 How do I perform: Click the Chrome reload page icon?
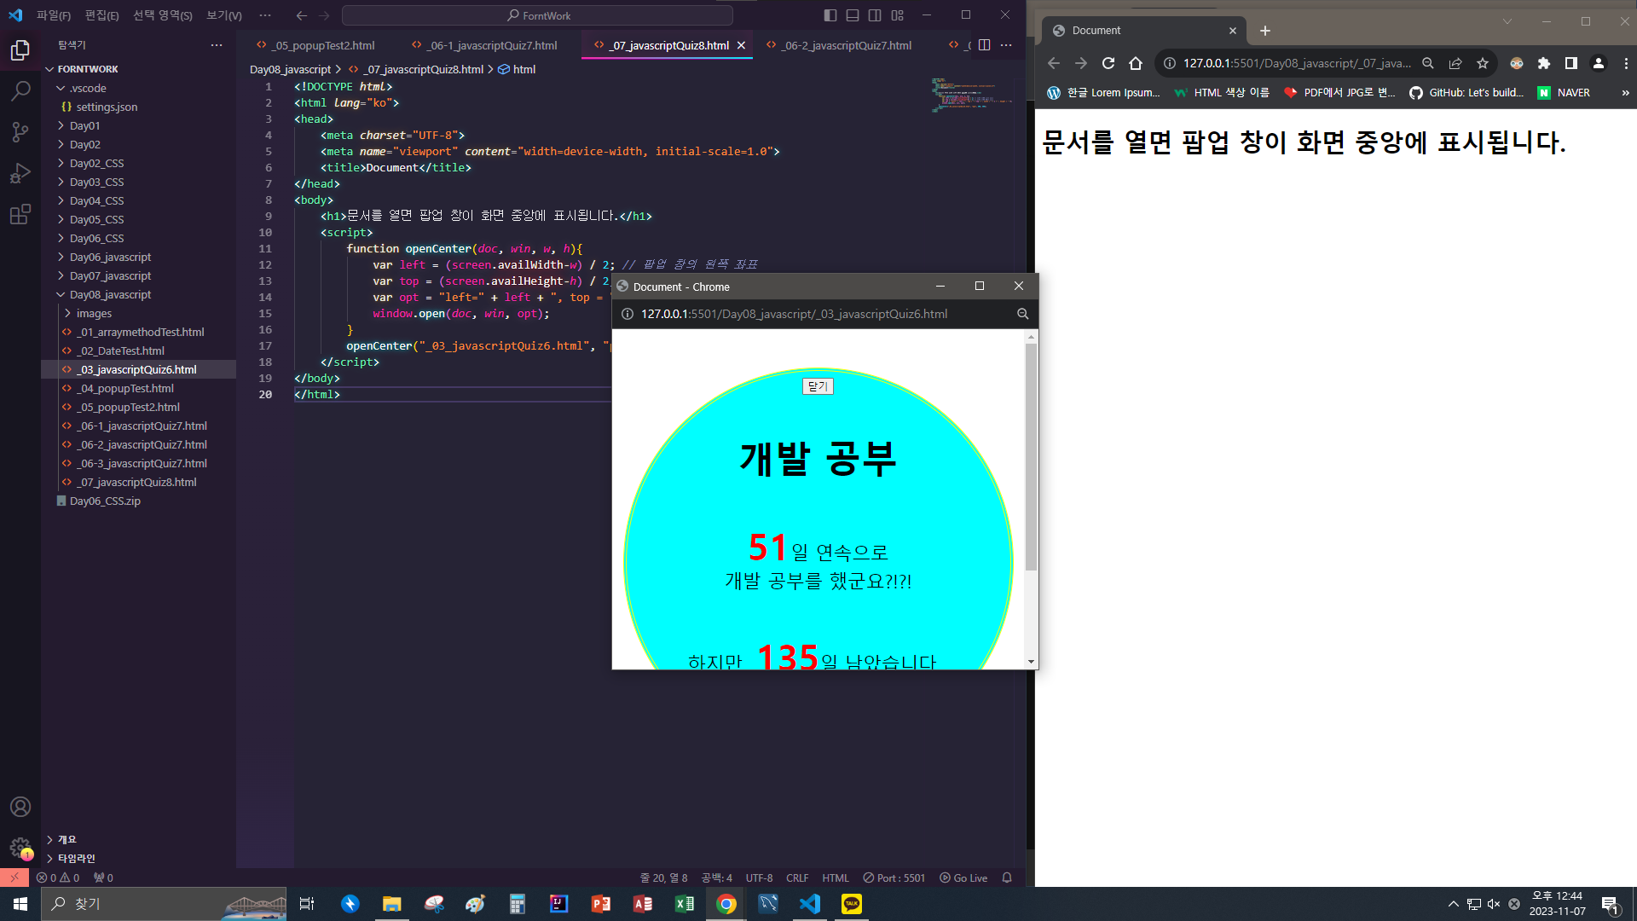(1108, 63)
